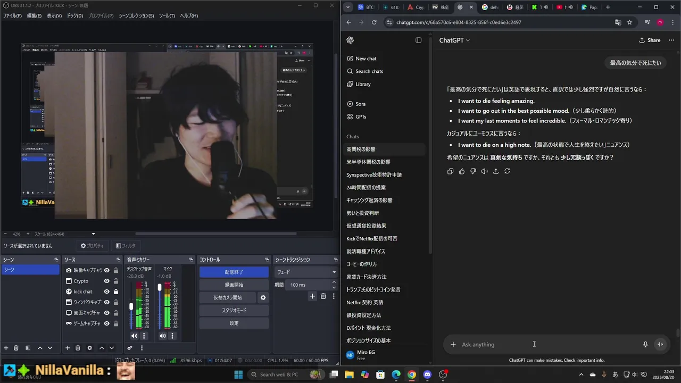Open options menu for マイク audio
The height and width of the screenshot is (383, 681).
[x=172, y=336]
